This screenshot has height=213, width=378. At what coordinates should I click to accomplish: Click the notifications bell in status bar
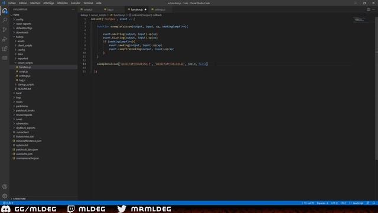(374, 203)
